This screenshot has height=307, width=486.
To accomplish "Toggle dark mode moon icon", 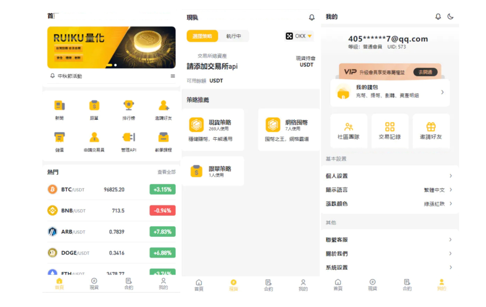I will 451,16.
